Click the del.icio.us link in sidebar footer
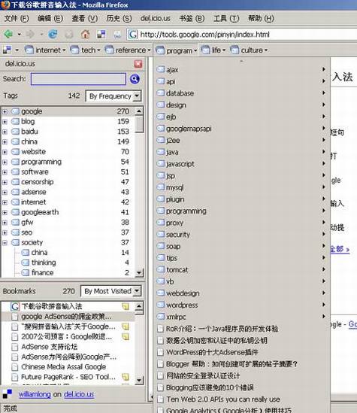 [79, 394]
